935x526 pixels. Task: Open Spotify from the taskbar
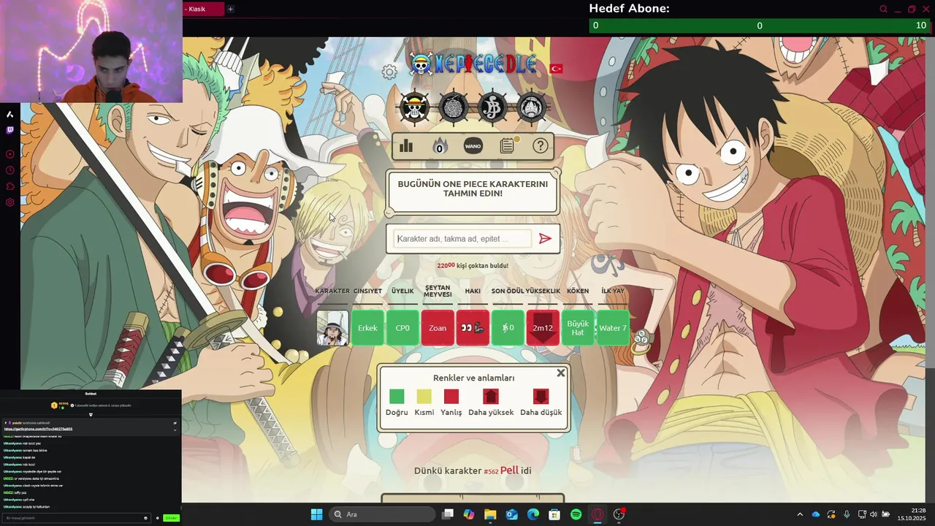pyautogui.click(x=576, y=514)
